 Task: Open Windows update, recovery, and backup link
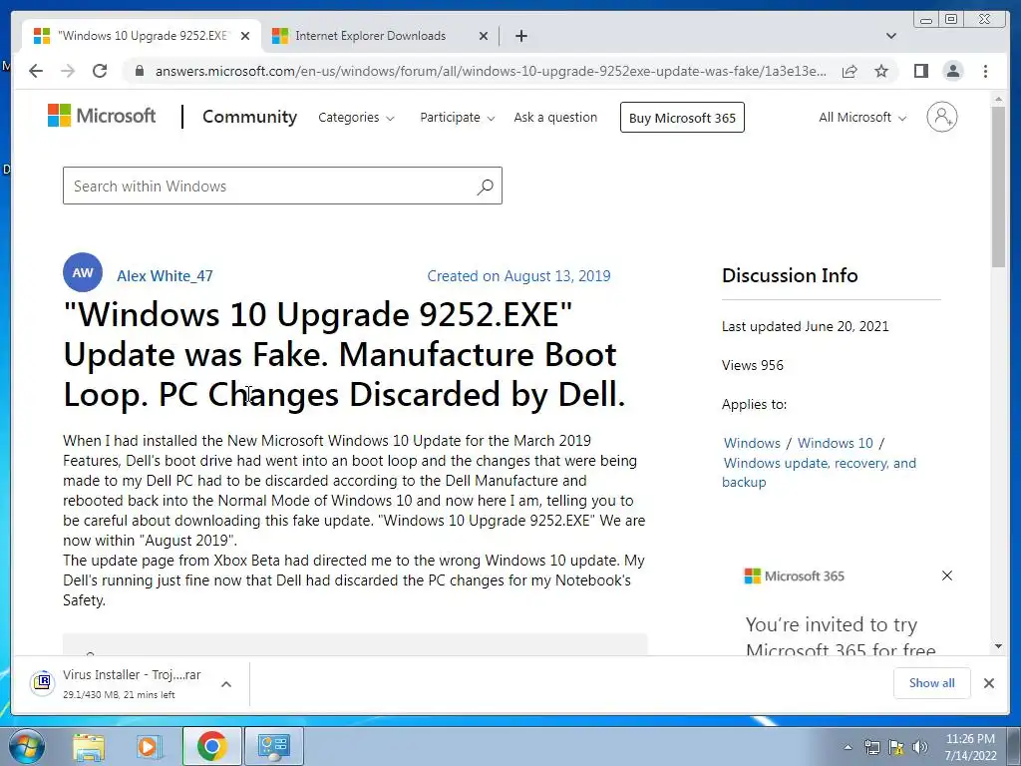820,472
